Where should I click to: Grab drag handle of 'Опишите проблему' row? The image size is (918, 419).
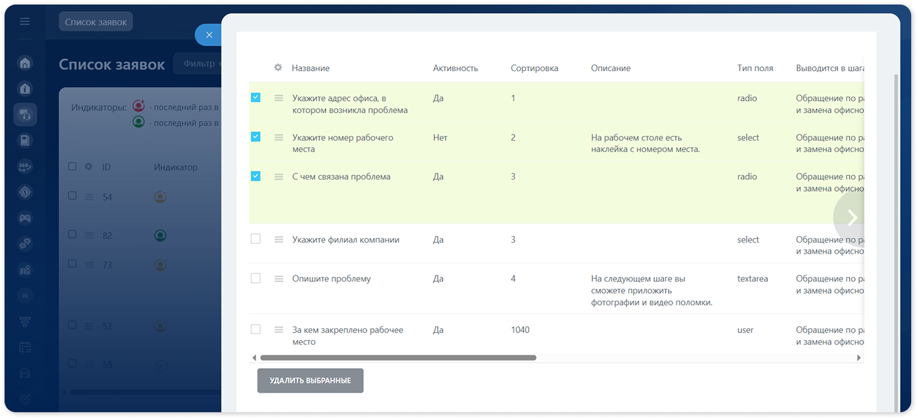pyautogui.click(x=279, y=279)
